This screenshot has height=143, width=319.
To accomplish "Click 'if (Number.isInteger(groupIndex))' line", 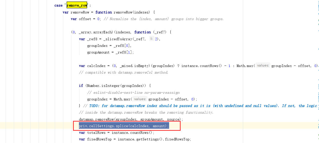I will (x=115, y=86).
